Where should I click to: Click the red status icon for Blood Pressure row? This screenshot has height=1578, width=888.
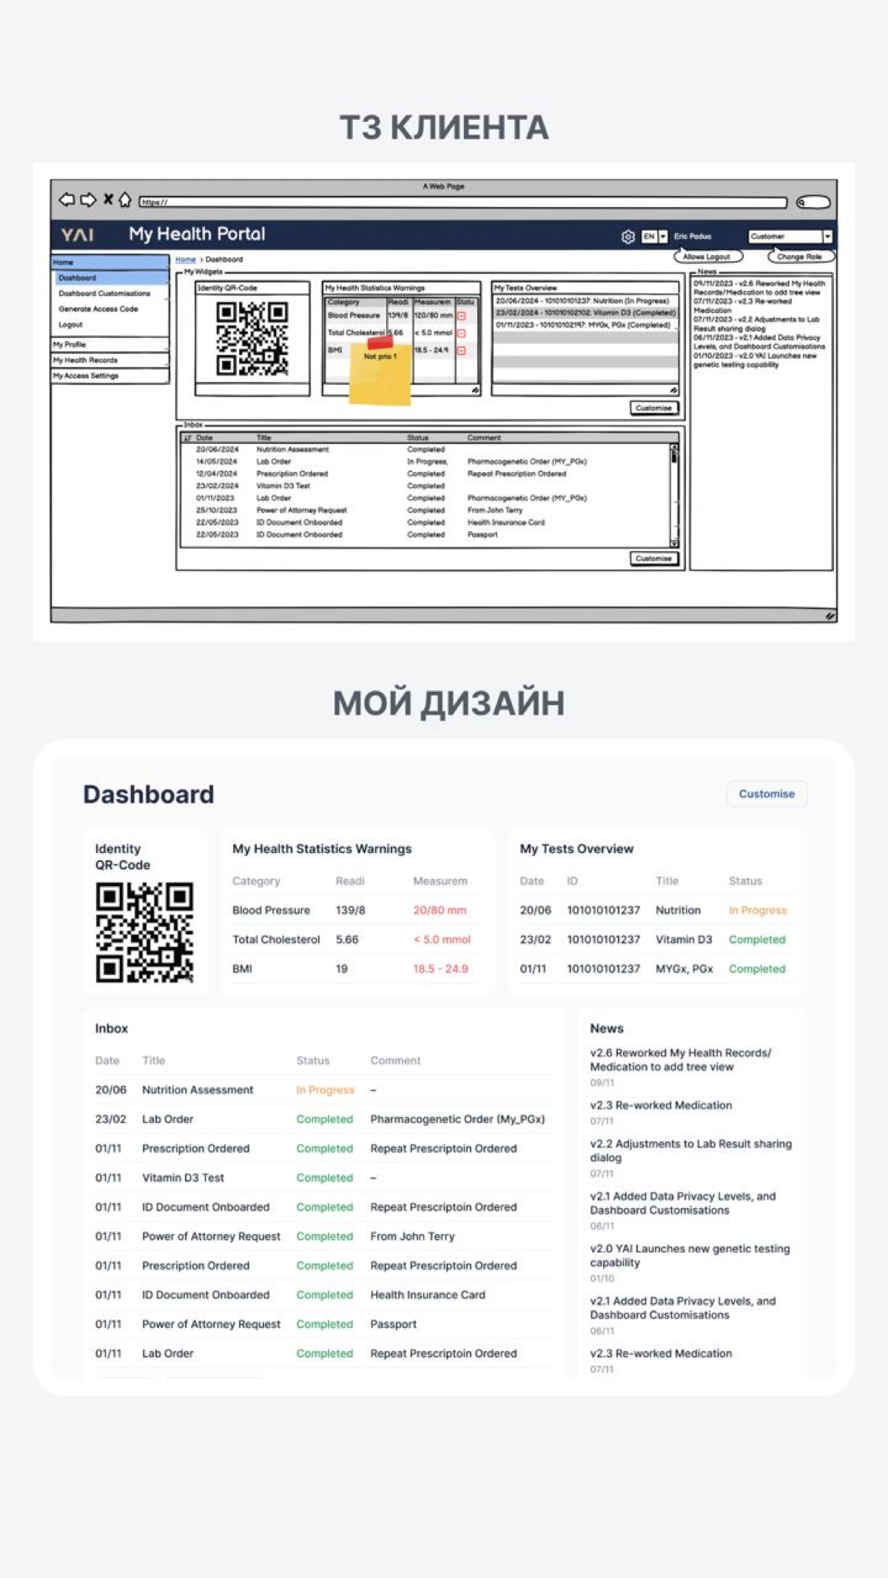click(x=461, y=316)
